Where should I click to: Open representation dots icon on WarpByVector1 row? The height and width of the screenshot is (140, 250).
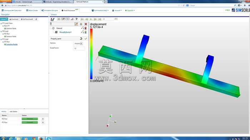[x=82, y=32]
